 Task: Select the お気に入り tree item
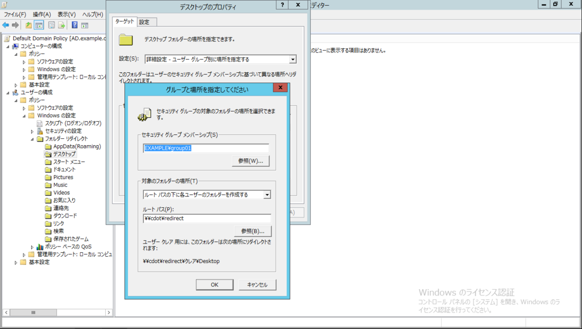point(64,200)
